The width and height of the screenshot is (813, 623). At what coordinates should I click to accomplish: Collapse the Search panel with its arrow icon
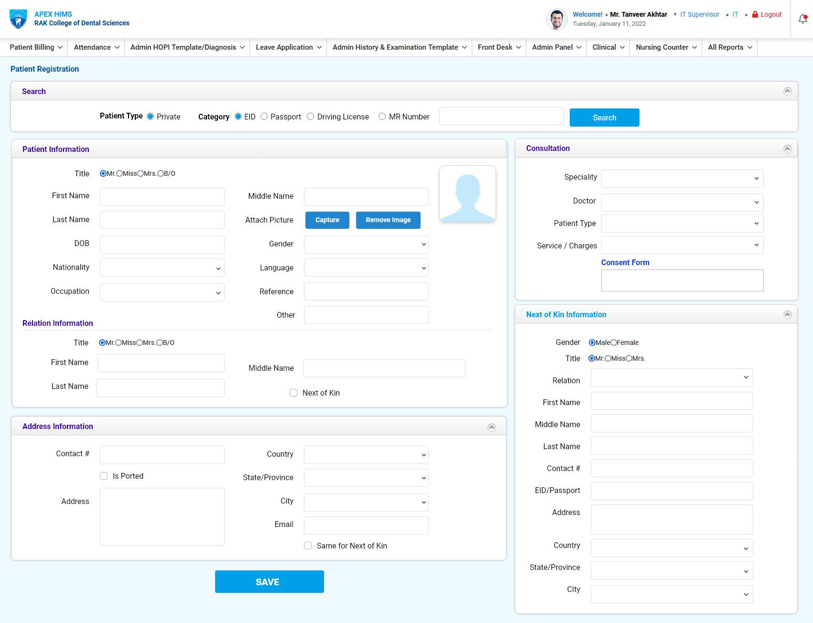788,91
